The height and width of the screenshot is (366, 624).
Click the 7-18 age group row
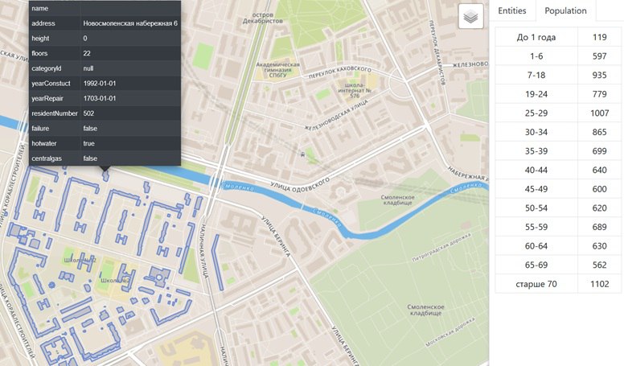pyautogui.click(x=536, y=75)
